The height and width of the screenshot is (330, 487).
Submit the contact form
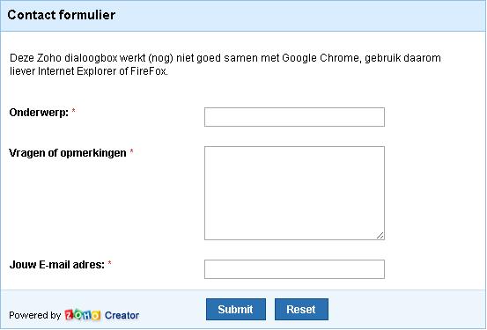click(236, 309)
